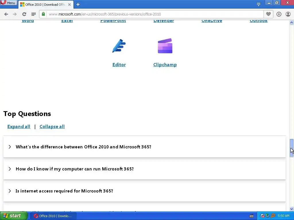Open the Defender link
The image size is (294, 220).
coord(164,21)
